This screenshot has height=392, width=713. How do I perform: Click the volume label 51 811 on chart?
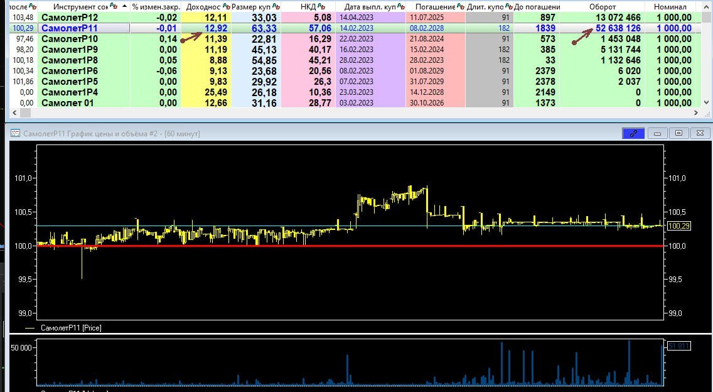pyautogui.click(x=679, y=347)
